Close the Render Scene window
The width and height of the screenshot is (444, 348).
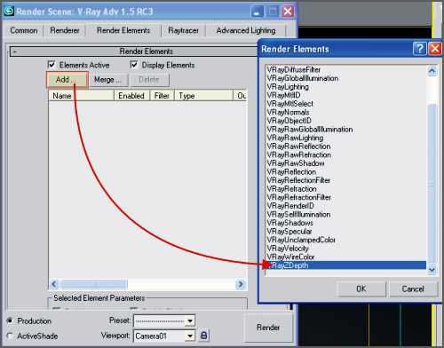pos(288,12)
